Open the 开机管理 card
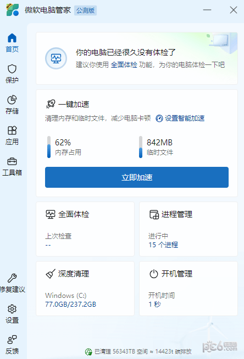 click(x=188, y=289)
